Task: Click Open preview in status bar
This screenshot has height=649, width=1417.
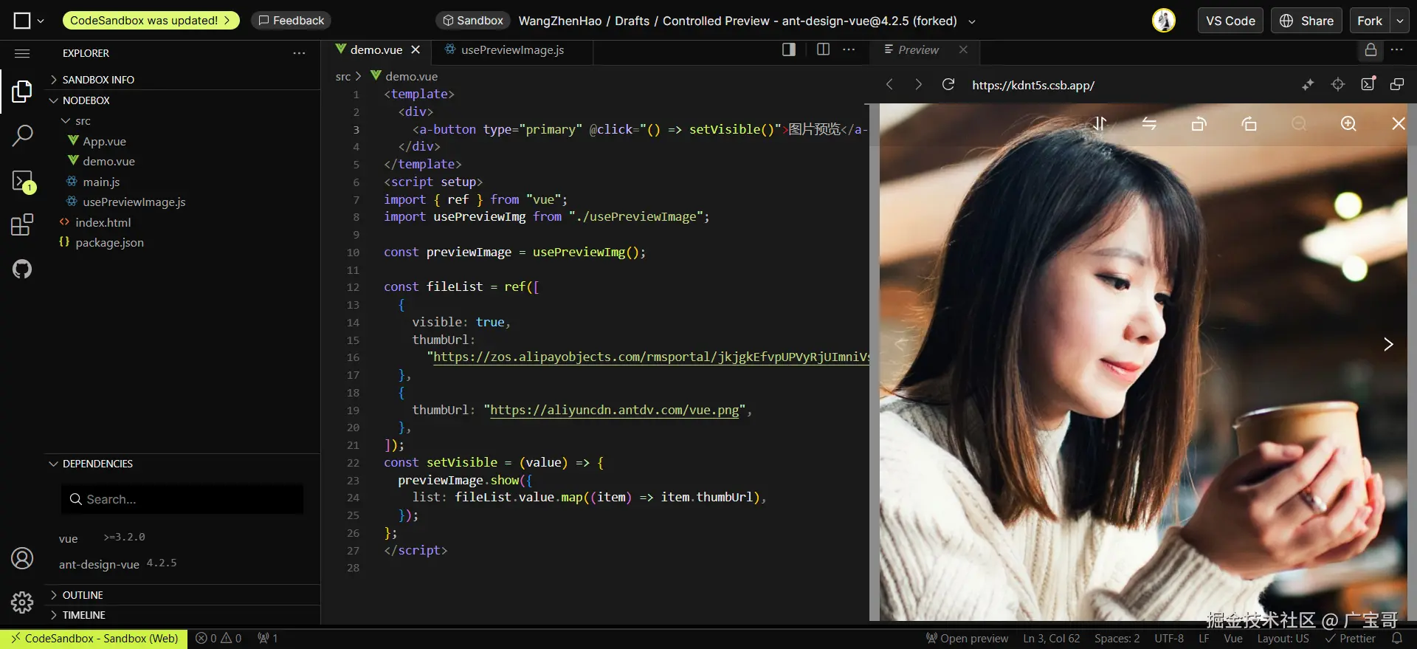Action: point(967,638)
